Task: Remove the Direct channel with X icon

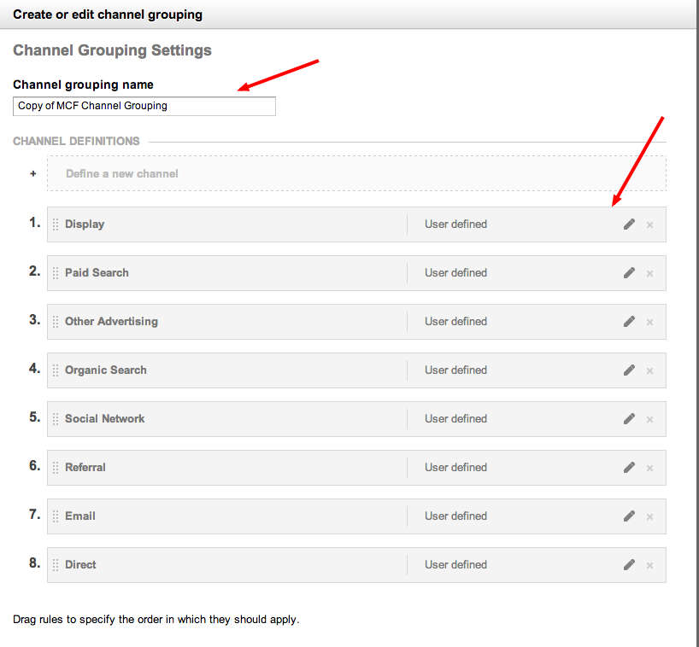Action: click(x=649, y=566)
